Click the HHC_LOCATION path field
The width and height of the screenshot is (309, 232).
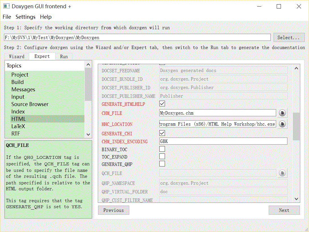(x=217, y=124)
